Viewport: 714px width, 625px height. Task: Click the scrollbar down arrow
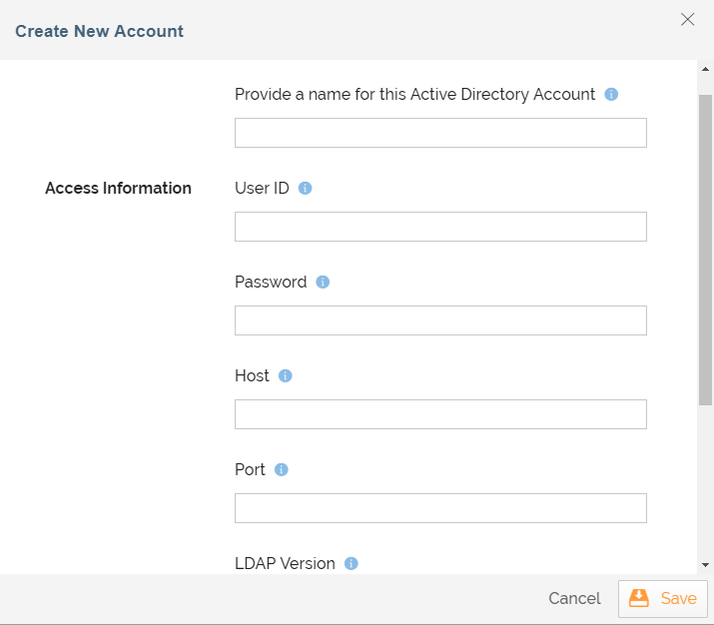point(705,565)
